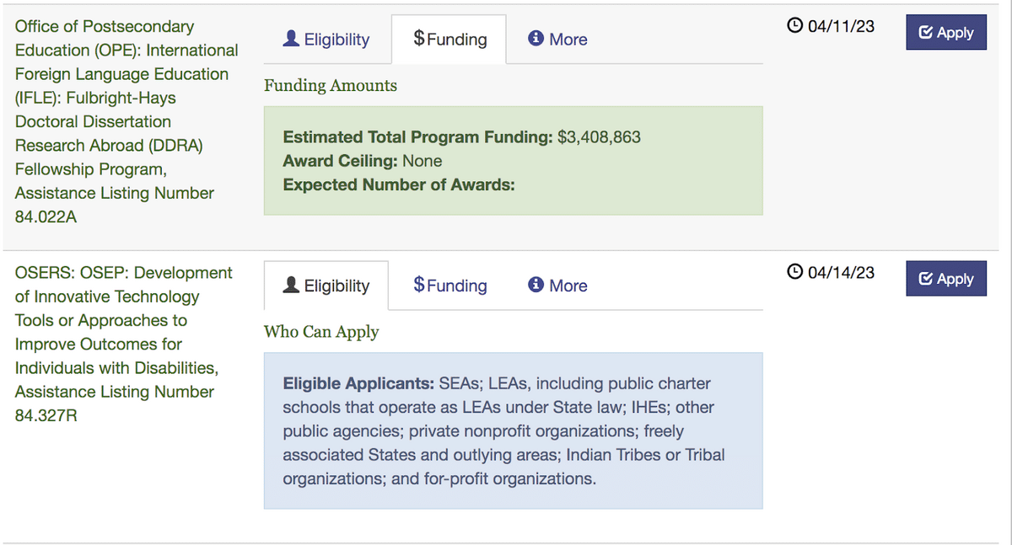Open the More tab for OSERS grant
Image resolution: width=1012 pixels, height=545 pixels.
557,286
